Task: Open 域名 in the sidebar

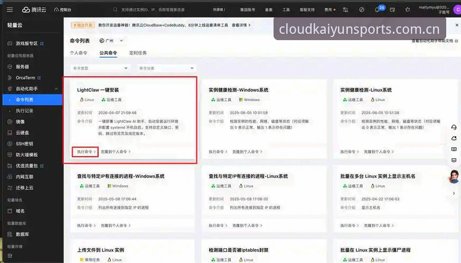Action: coord(20,211)
